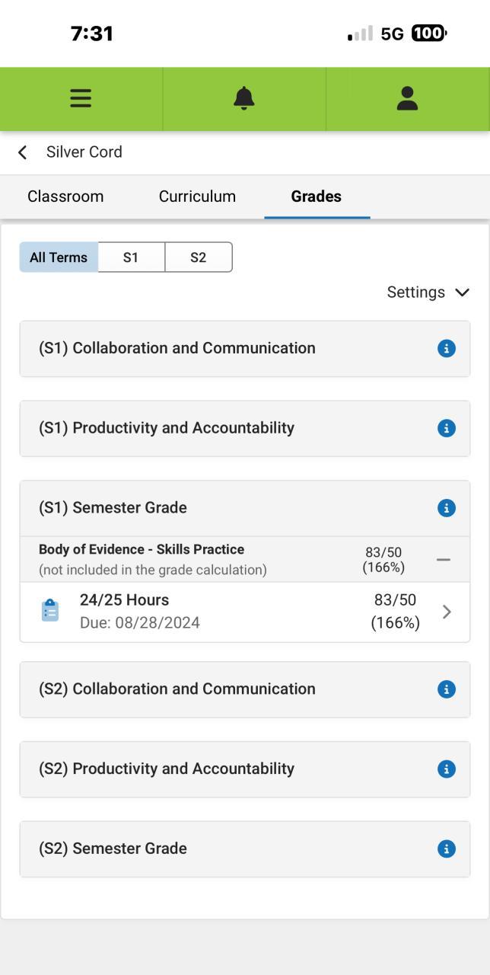The height and width of the screenshot is (975, 490).
Task: Filter grades by S1 term
Action: [x=131, y=257]
